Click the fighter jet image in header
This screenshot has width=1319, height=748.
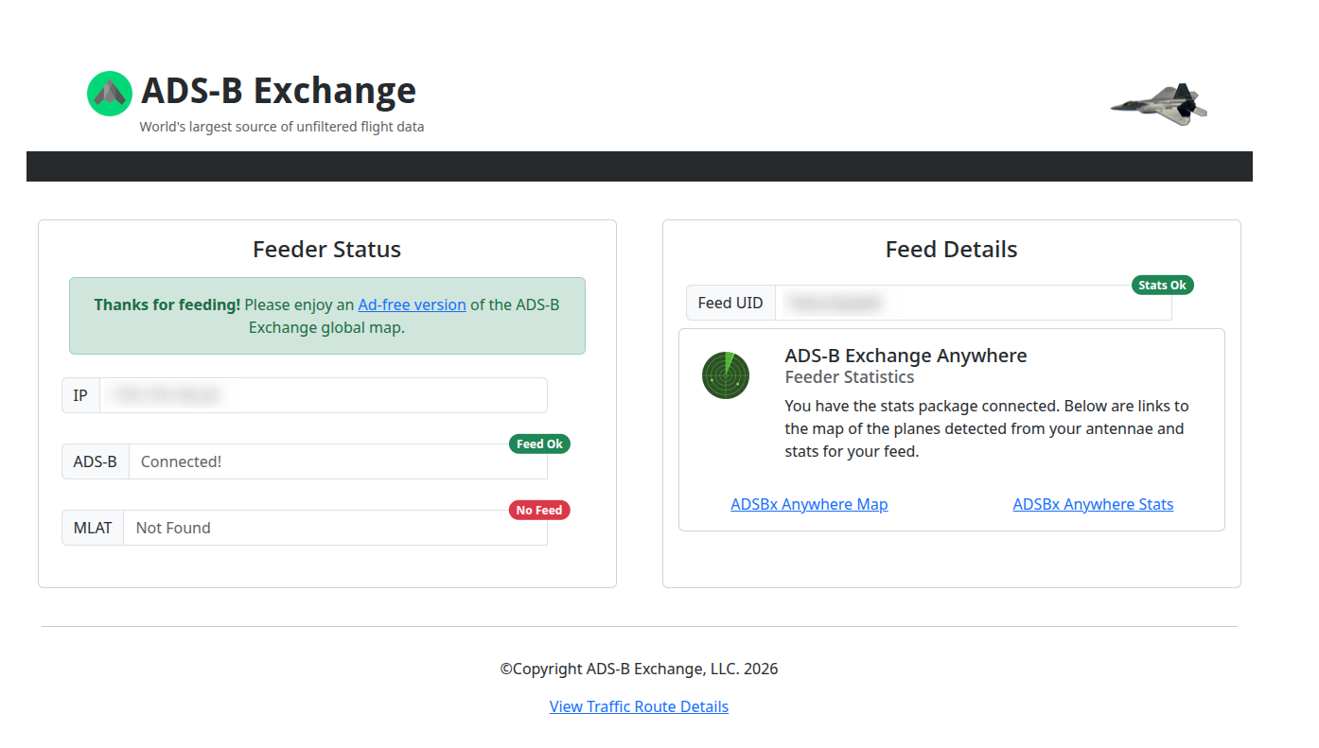pos(1159,104)
